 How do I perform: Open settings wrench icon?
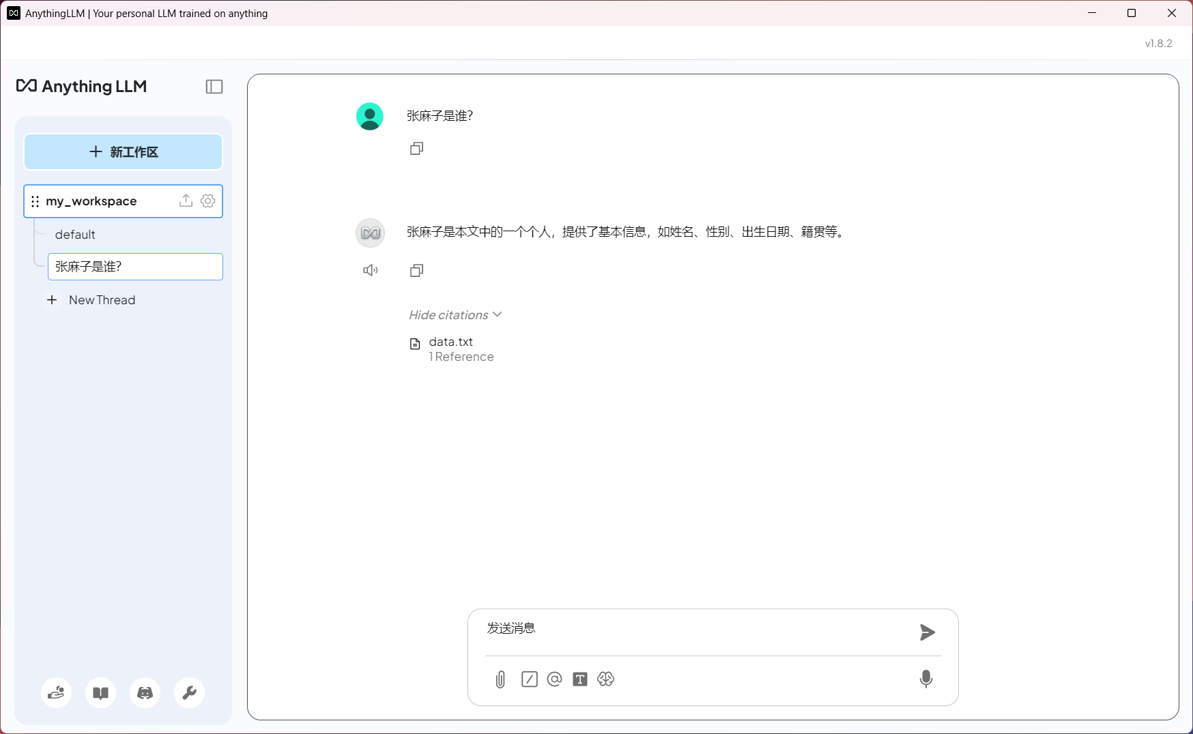[190, 693]
